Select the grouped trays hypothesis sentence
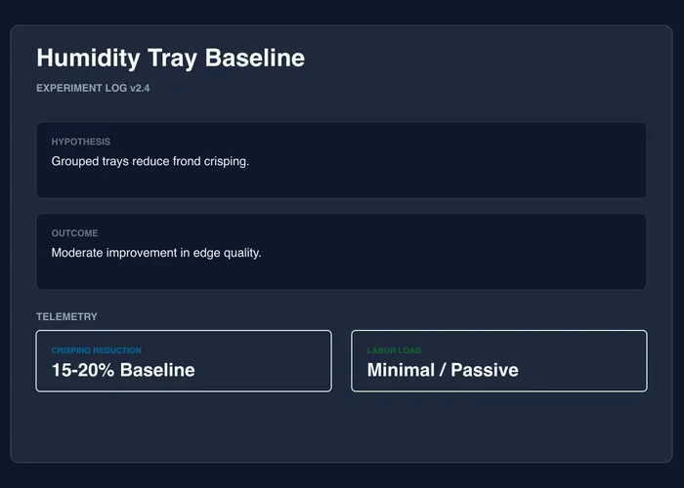The image size is (684, 488). click(150, 160)
